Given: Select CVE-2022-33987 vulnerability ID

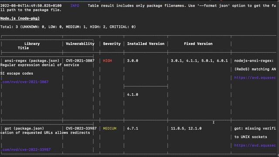Looking at the screenshot, I should [x=81, y=128].
